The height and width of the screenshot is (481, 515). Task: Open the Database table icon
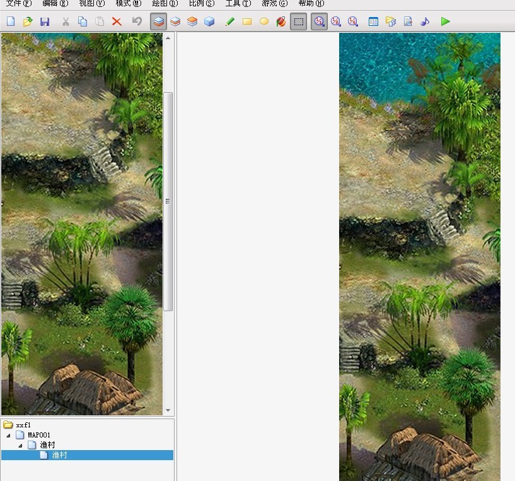[373, 21]
